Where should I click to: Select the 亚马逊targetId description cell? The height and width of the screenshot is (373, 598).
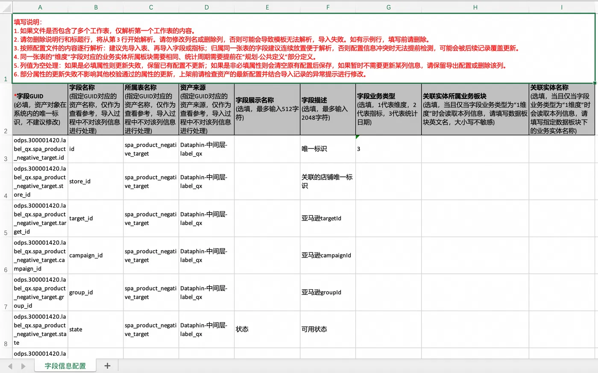[x=328, y=218]
